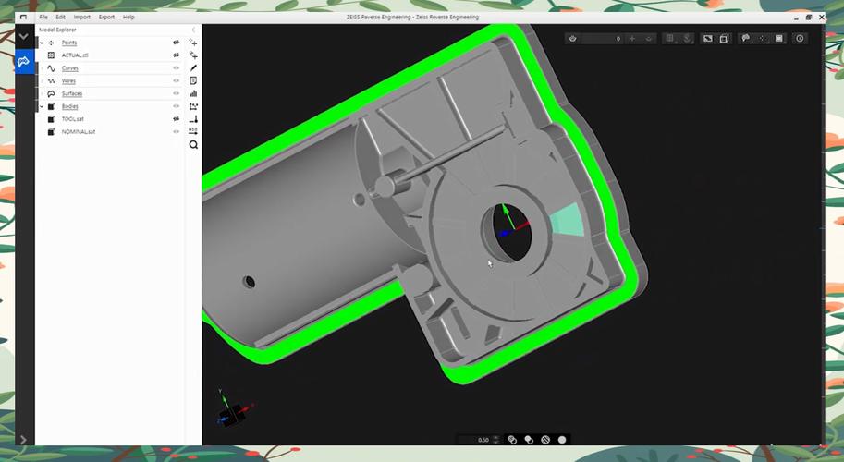Expand the Wires tree group
The image size is (844, 462).
[42, 81]
